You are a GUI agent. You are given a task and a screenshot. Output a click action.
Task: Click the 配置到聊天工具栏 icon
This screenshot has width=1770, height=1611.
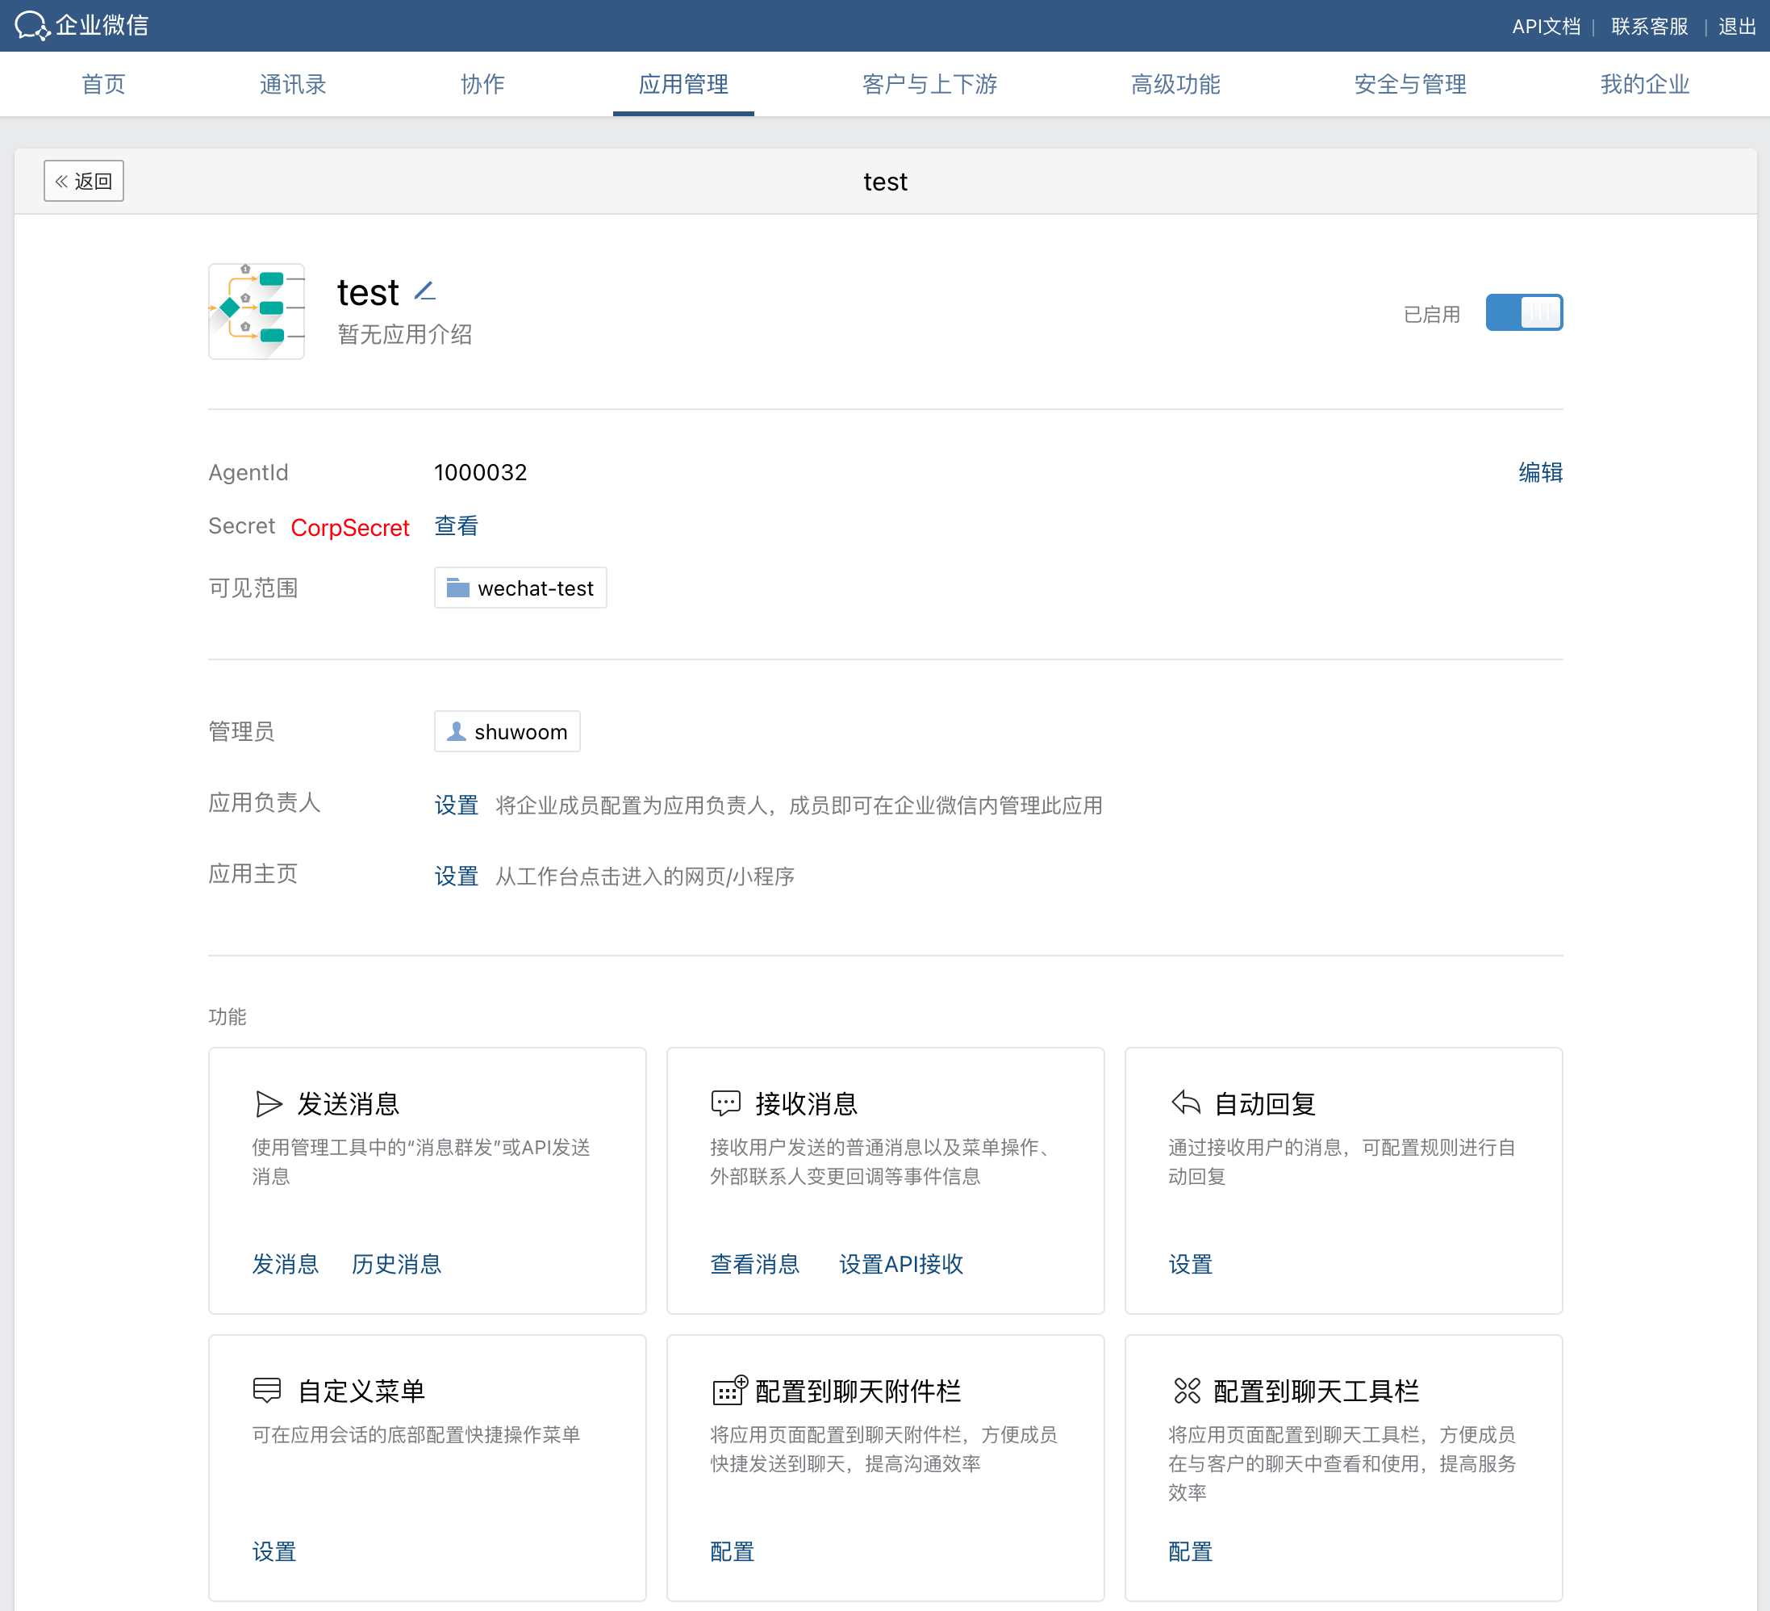[x=1186, y=1390]
